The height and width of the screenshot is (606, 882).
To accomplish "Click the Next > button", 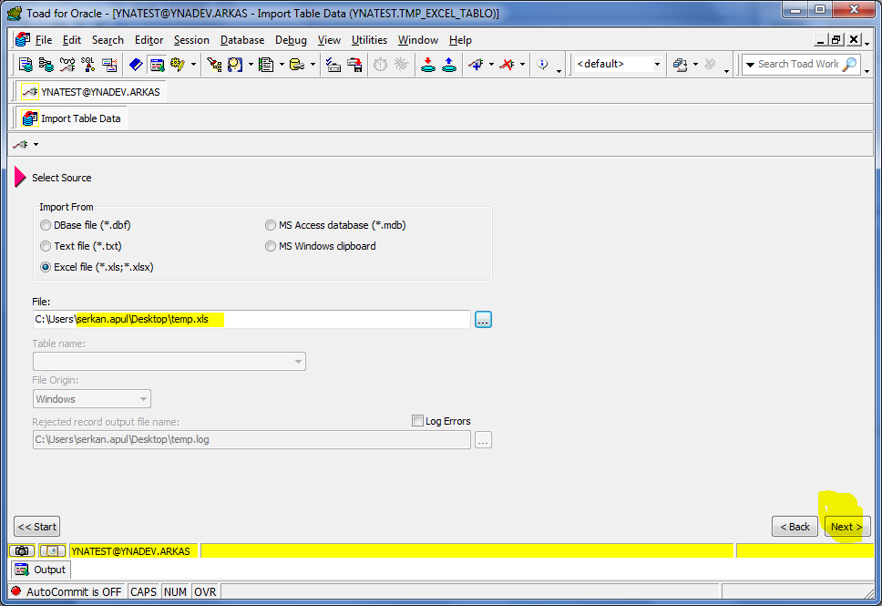I will point(847,527).
